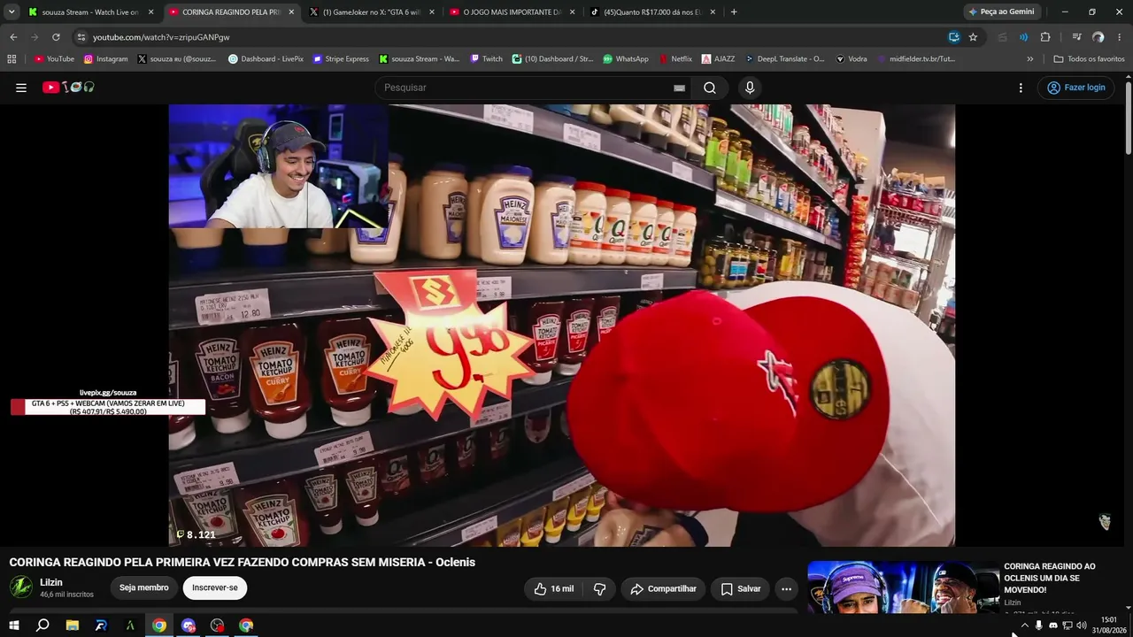Open Lilzin channel avatar
The height and width of the screenshot is (637, 1133).
click(x=21, y=587)
